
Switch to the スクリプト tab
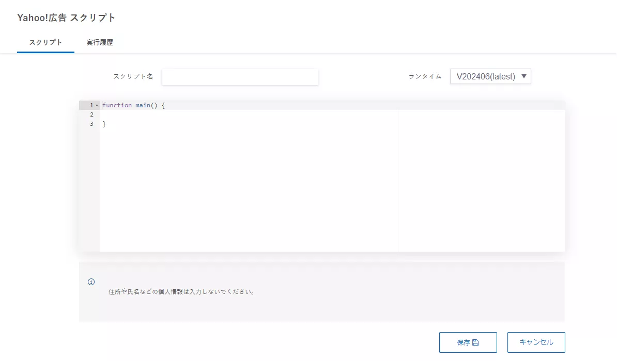click(45, 42)
